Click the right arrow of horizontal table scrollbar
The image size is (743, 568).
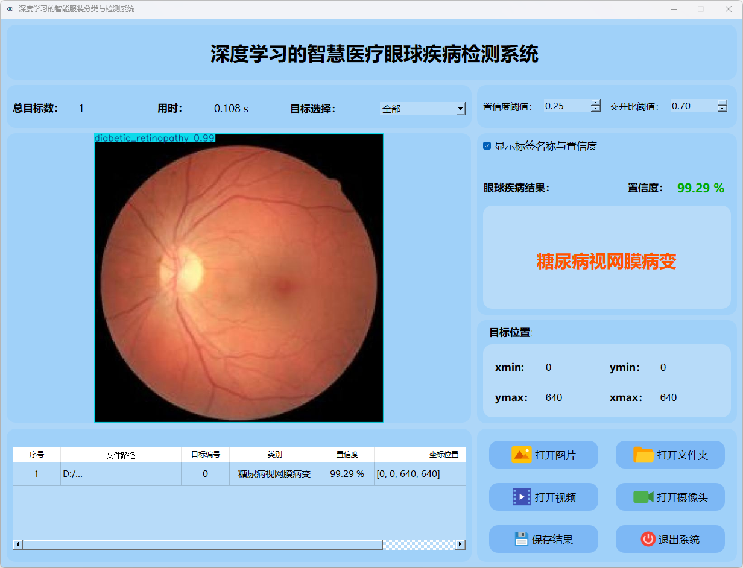tap(460, 544)
